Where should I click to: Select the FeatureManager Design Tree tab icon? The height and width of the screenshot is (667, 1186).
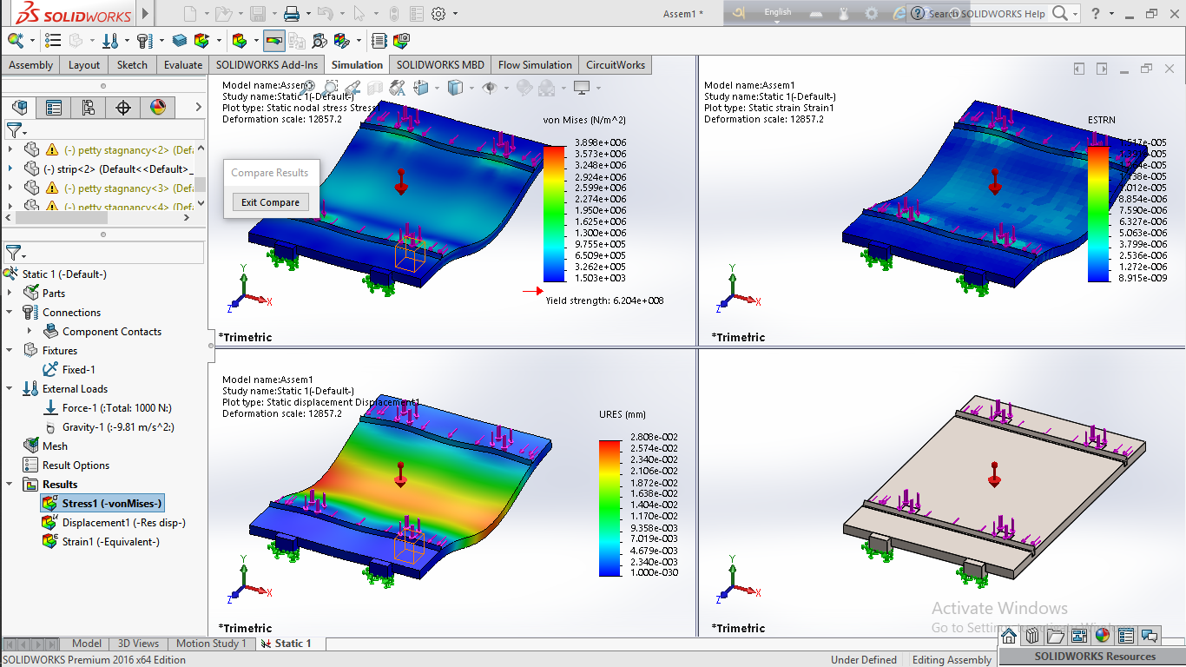[19, 108]
